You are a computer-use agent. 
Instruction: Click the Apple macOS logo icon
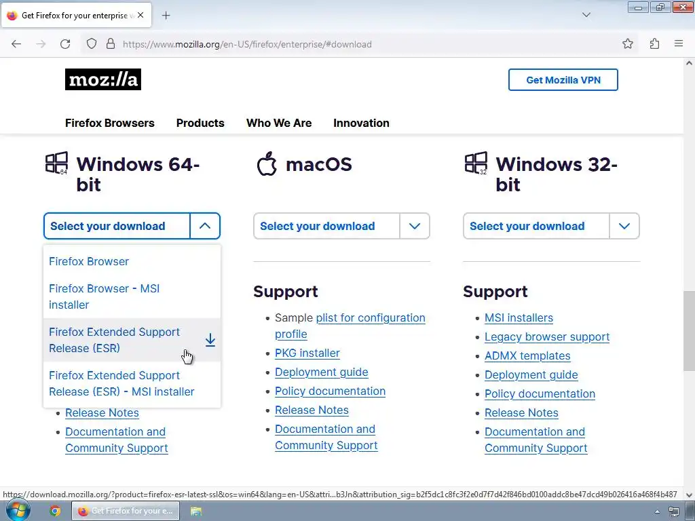click(267, 163)
